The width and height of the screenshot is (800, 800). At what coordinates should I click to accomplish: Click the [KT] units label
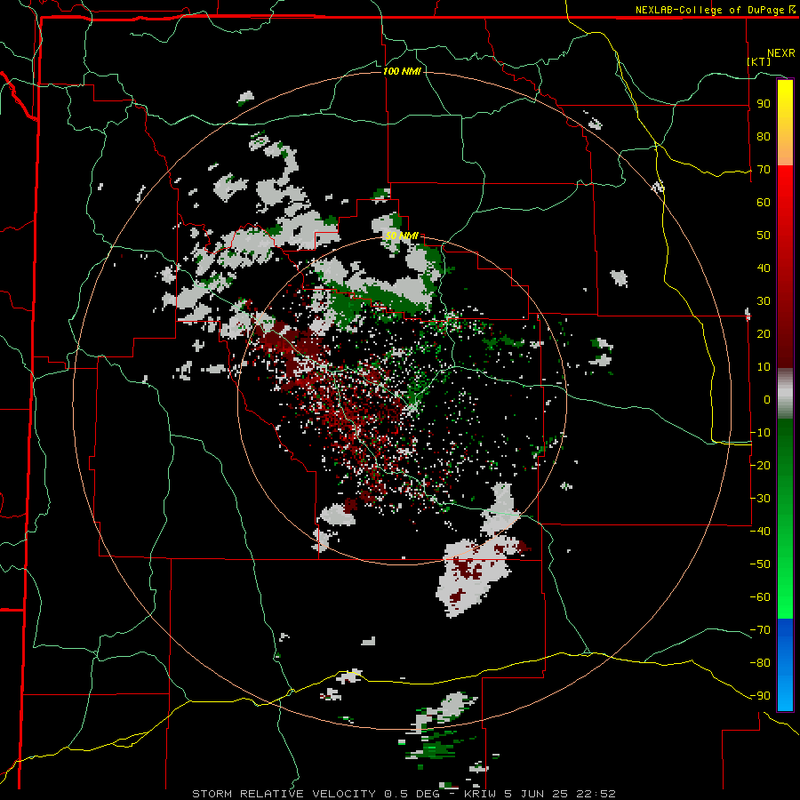(x=759, y=61)
